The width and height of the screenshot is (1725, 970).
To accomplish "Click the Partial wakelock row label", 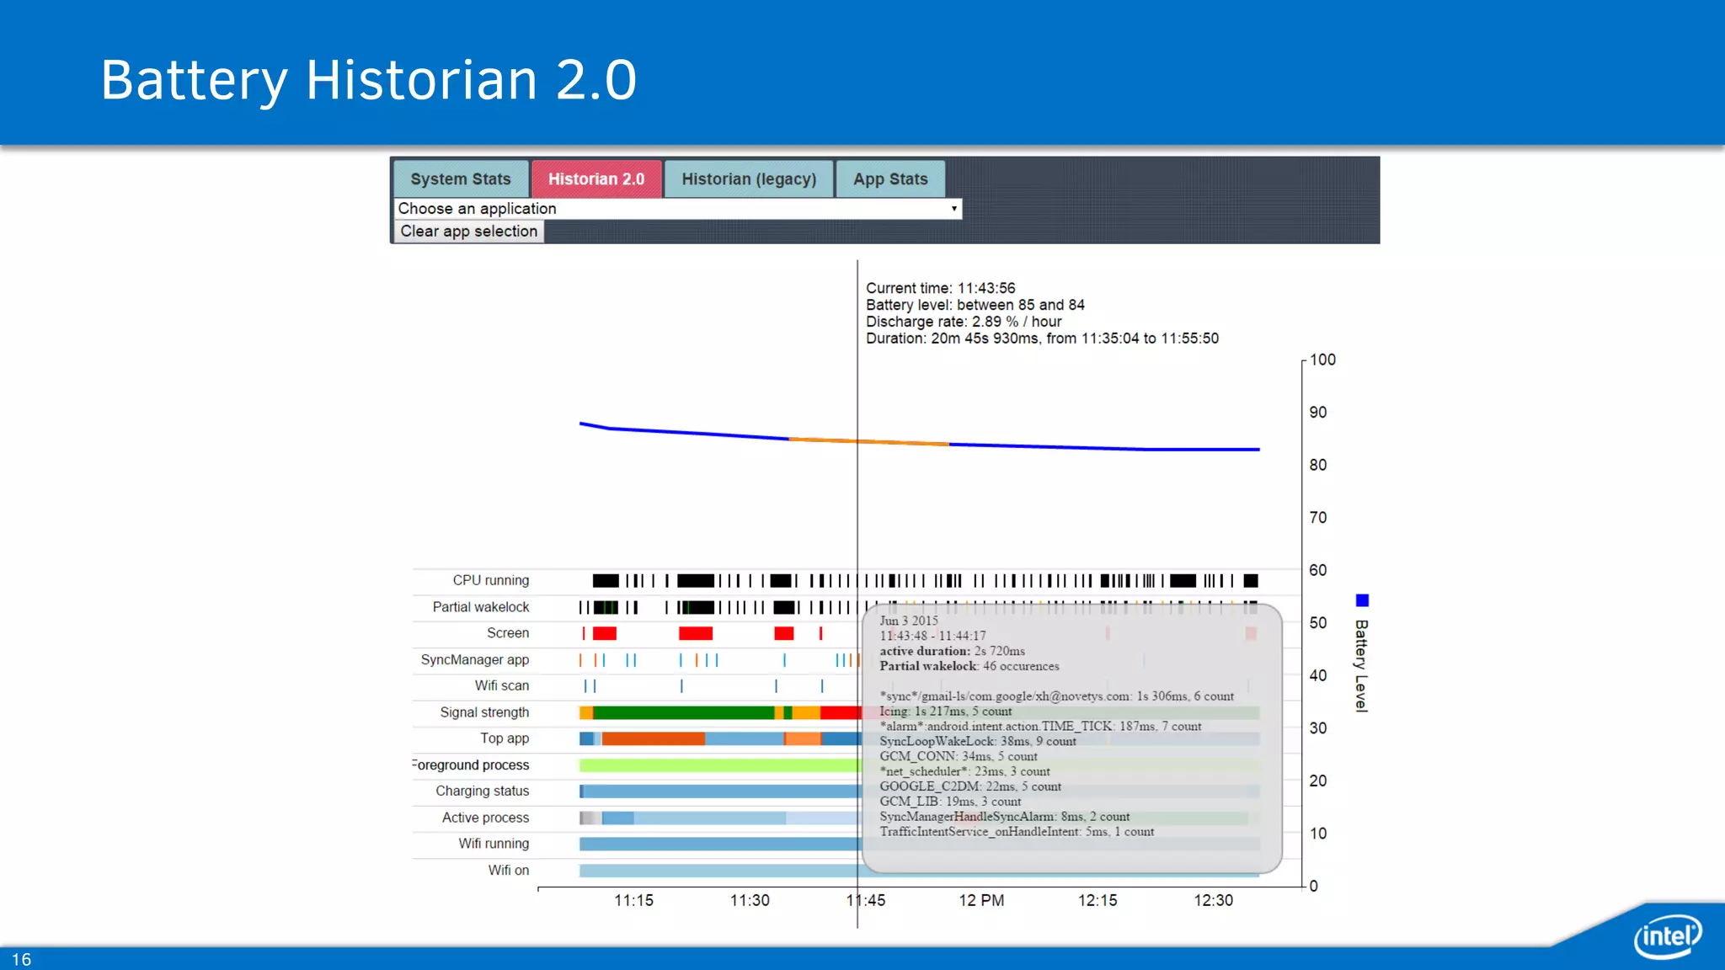I will [480, 607].
